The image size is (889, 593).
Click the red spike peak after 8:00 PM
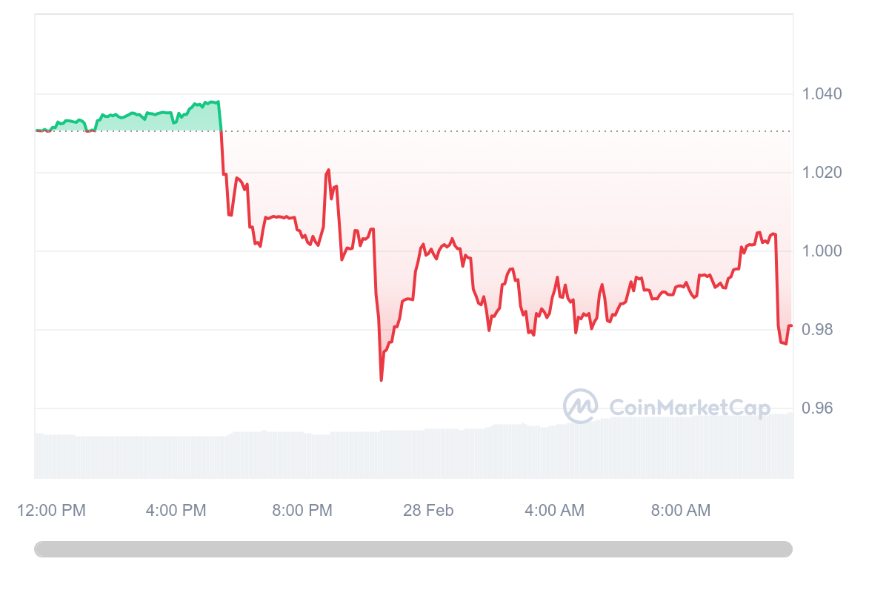click(x=328, y=170)
